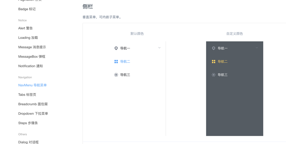Click blue grid icon beside 导航二
This screenshot has width=286, height=144.
(116, 62)
